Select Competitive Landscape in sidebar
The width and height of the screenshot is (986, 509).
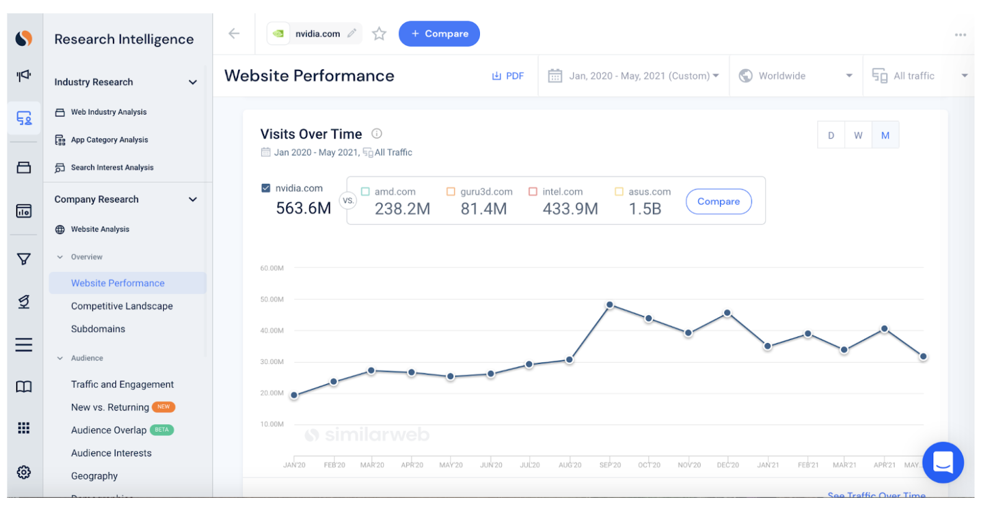[x=122, y=306]
